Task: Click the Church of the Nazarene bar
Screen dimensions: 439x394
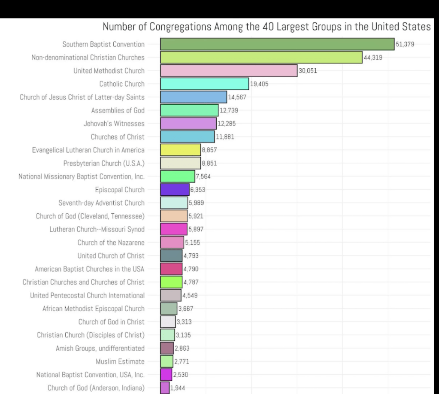Action: (x=172, y=242)
